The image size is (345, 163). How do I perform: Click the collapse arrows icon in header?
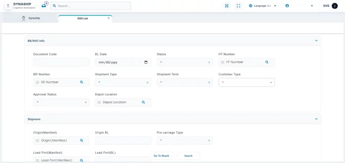click(x=226, y=6)
